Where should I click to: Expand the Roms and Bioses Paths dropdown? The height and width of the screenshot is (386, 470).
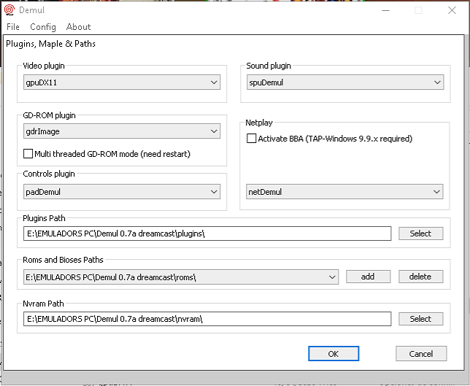click(x=181, y=277)
